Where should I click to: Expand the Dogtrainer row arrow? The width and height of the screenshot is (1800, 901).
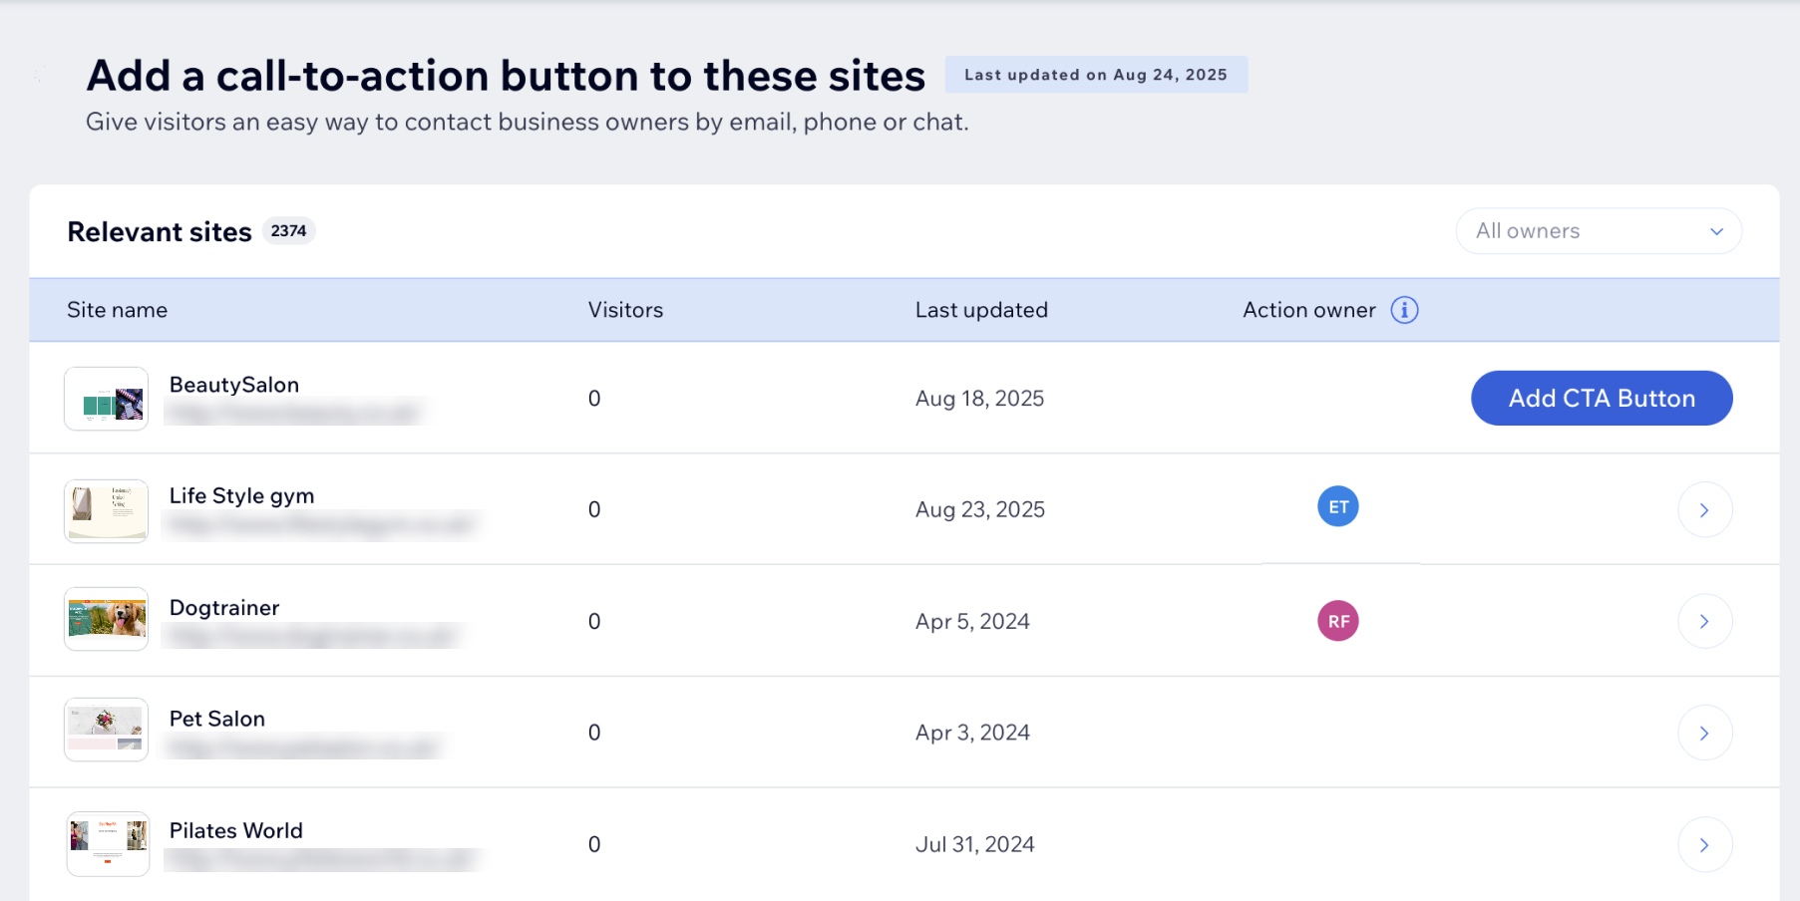[x=1704, y=622]
